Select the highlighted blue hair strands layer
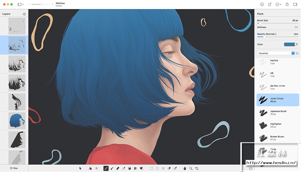 coord(17,45)
